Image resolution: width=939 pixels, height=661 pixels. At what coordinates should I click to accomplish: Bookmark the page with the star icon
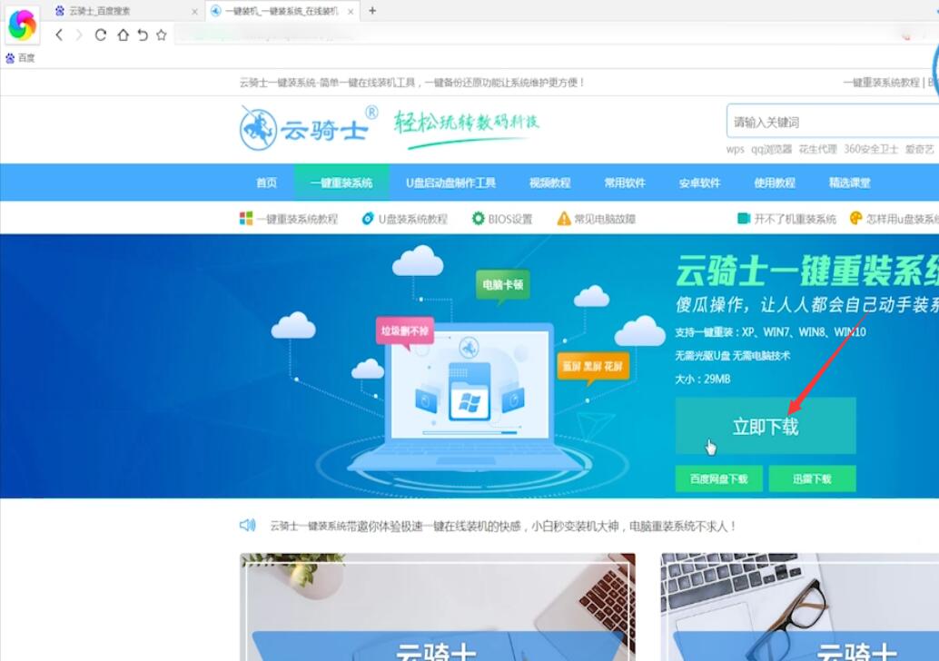[x=161, y=35]
